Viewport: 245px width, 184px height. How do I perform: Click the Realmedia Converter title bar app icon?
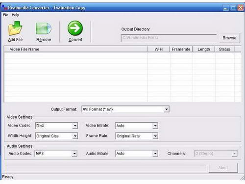click(x=4, y=7)
